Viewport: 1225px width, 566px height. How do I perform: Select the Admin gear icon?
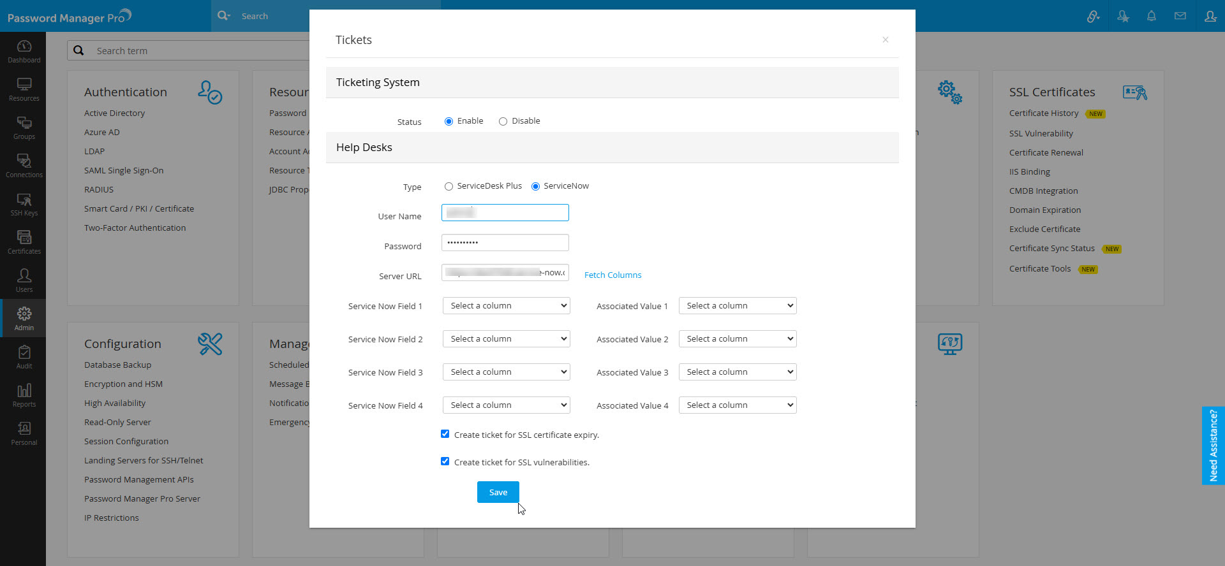[x=24, y=314]
